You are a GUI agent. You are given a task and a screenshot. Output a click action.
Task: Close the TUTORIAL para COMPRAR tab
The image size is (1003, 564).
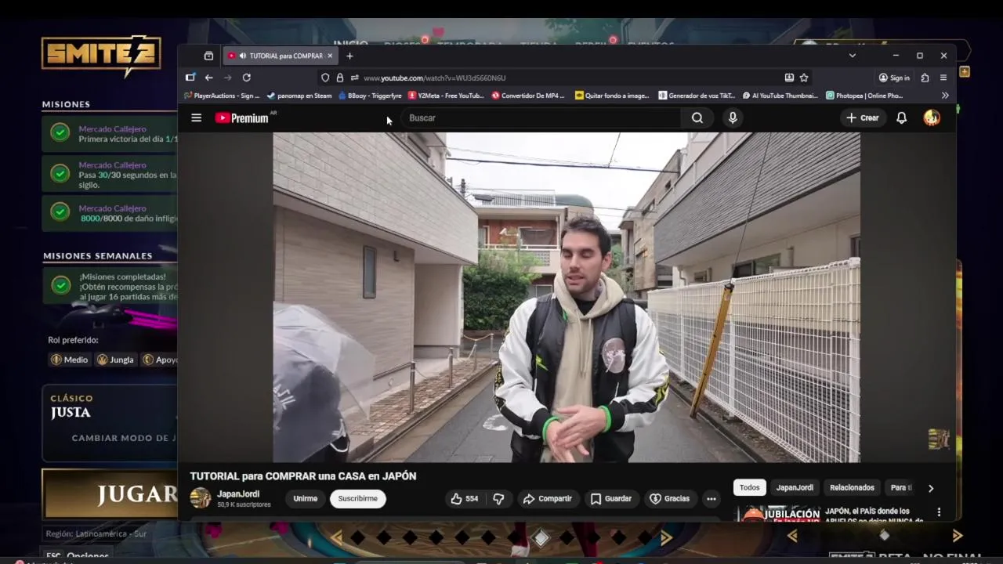[330, 56]
